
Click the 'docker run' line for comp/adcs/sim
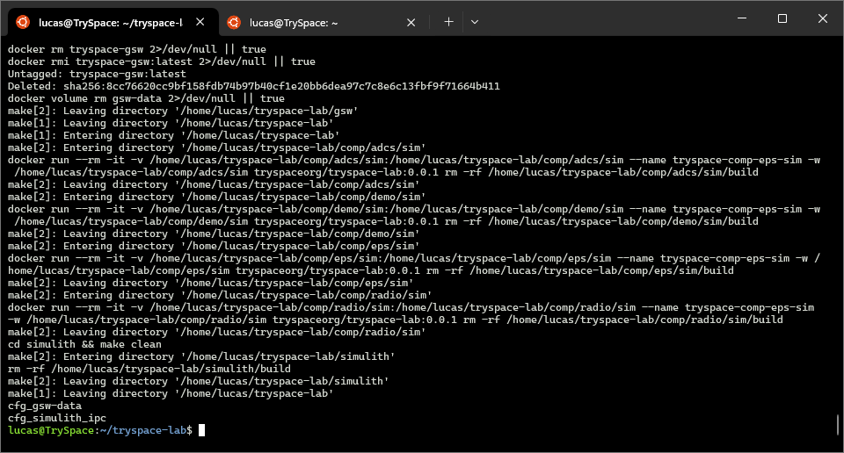(414, 166)
